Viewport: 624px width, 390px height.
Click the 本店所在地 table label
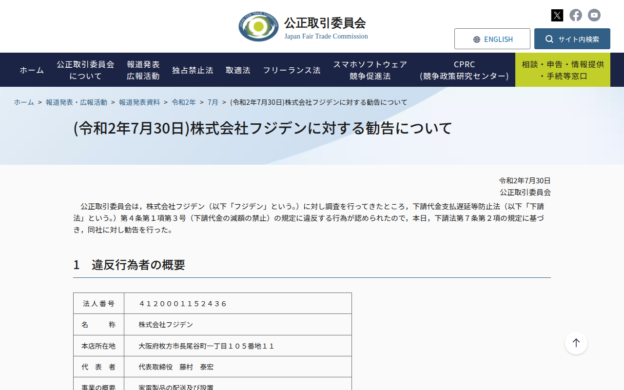click(98, 346)
